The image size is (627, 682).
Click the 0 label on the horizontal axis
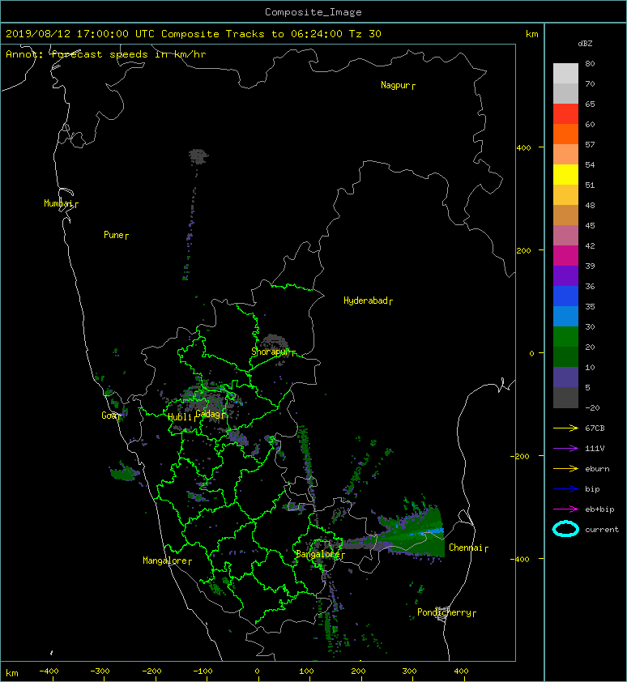click(x=257, y=671)
